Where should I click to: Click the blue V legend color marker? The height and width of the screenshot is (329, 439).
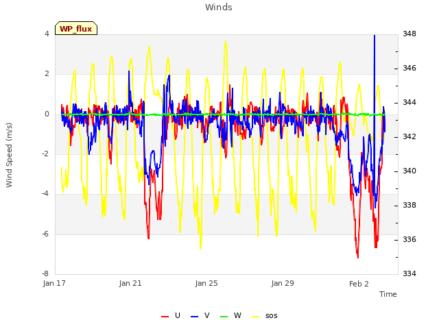tap(194, 317)
